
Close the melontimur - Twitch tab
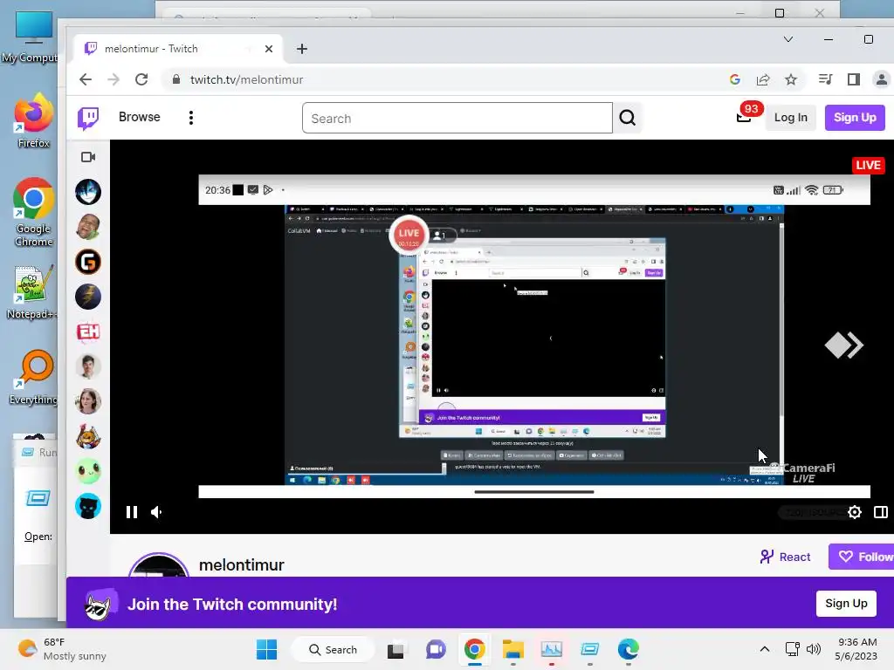tap(269, 49)
